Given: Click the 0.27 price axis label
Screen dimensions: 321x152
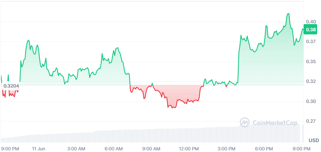Looking at the screenshot, I should click(311, 121).
